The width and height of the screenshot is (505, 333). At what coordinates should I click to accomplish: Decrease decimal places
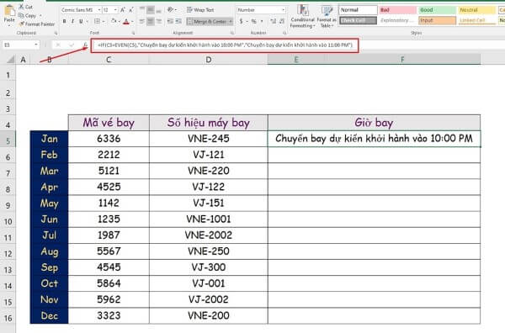pos(282,21)
